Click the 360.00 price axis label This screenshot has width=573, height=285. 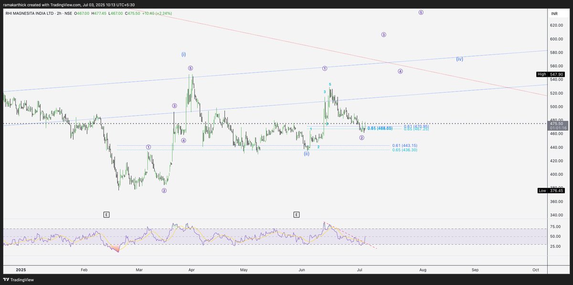point(557,202)
